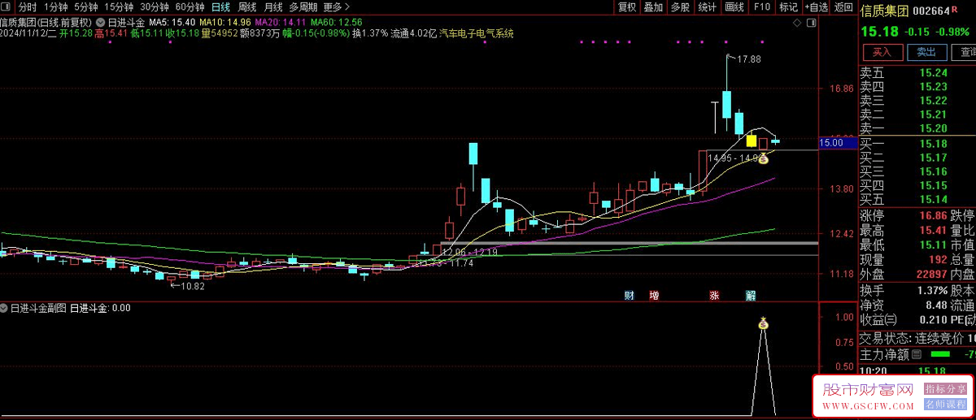Click the 标记 mark toolbar button
The image size is (976, 420).
788,7
